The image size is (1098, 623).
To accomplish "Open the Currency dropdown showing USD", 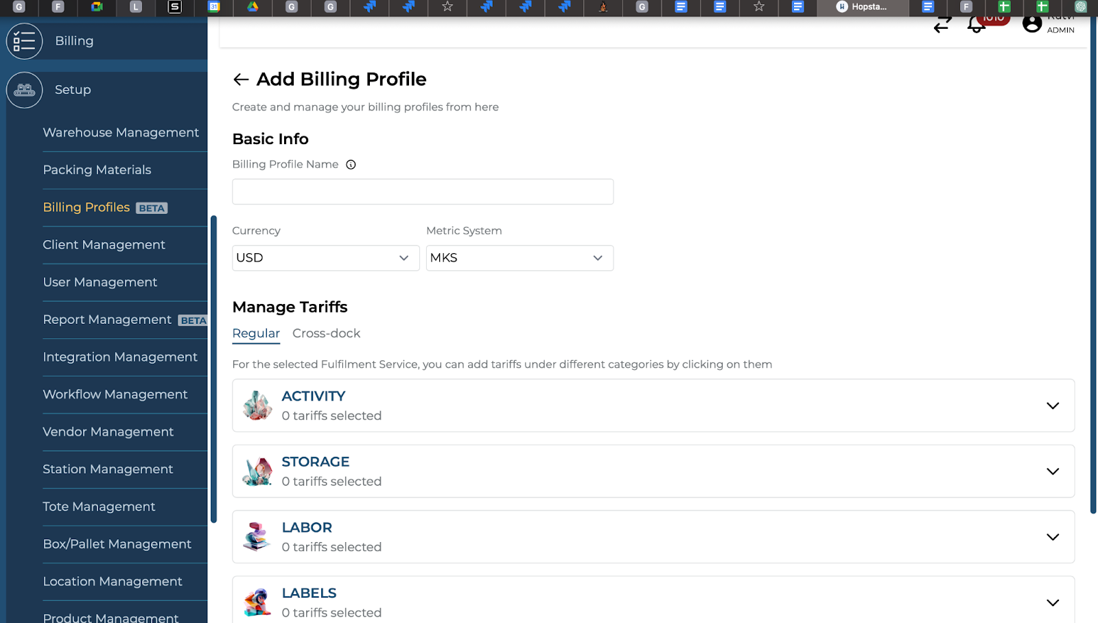I will click(x=325, y=258).
